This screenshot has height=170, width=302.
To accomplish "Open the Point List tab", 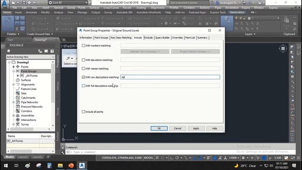I will [x=190, y=38].
